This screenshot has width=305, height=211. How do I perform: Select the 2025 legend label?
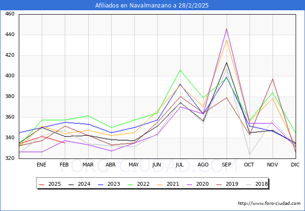pyautogui.click(x=54, y=184)
